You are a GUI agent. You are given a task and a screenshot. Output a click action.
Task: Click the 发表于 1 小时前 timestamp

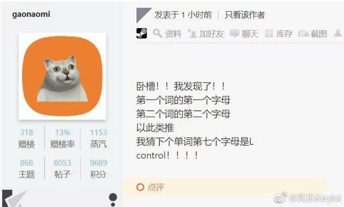coord(183,15)
